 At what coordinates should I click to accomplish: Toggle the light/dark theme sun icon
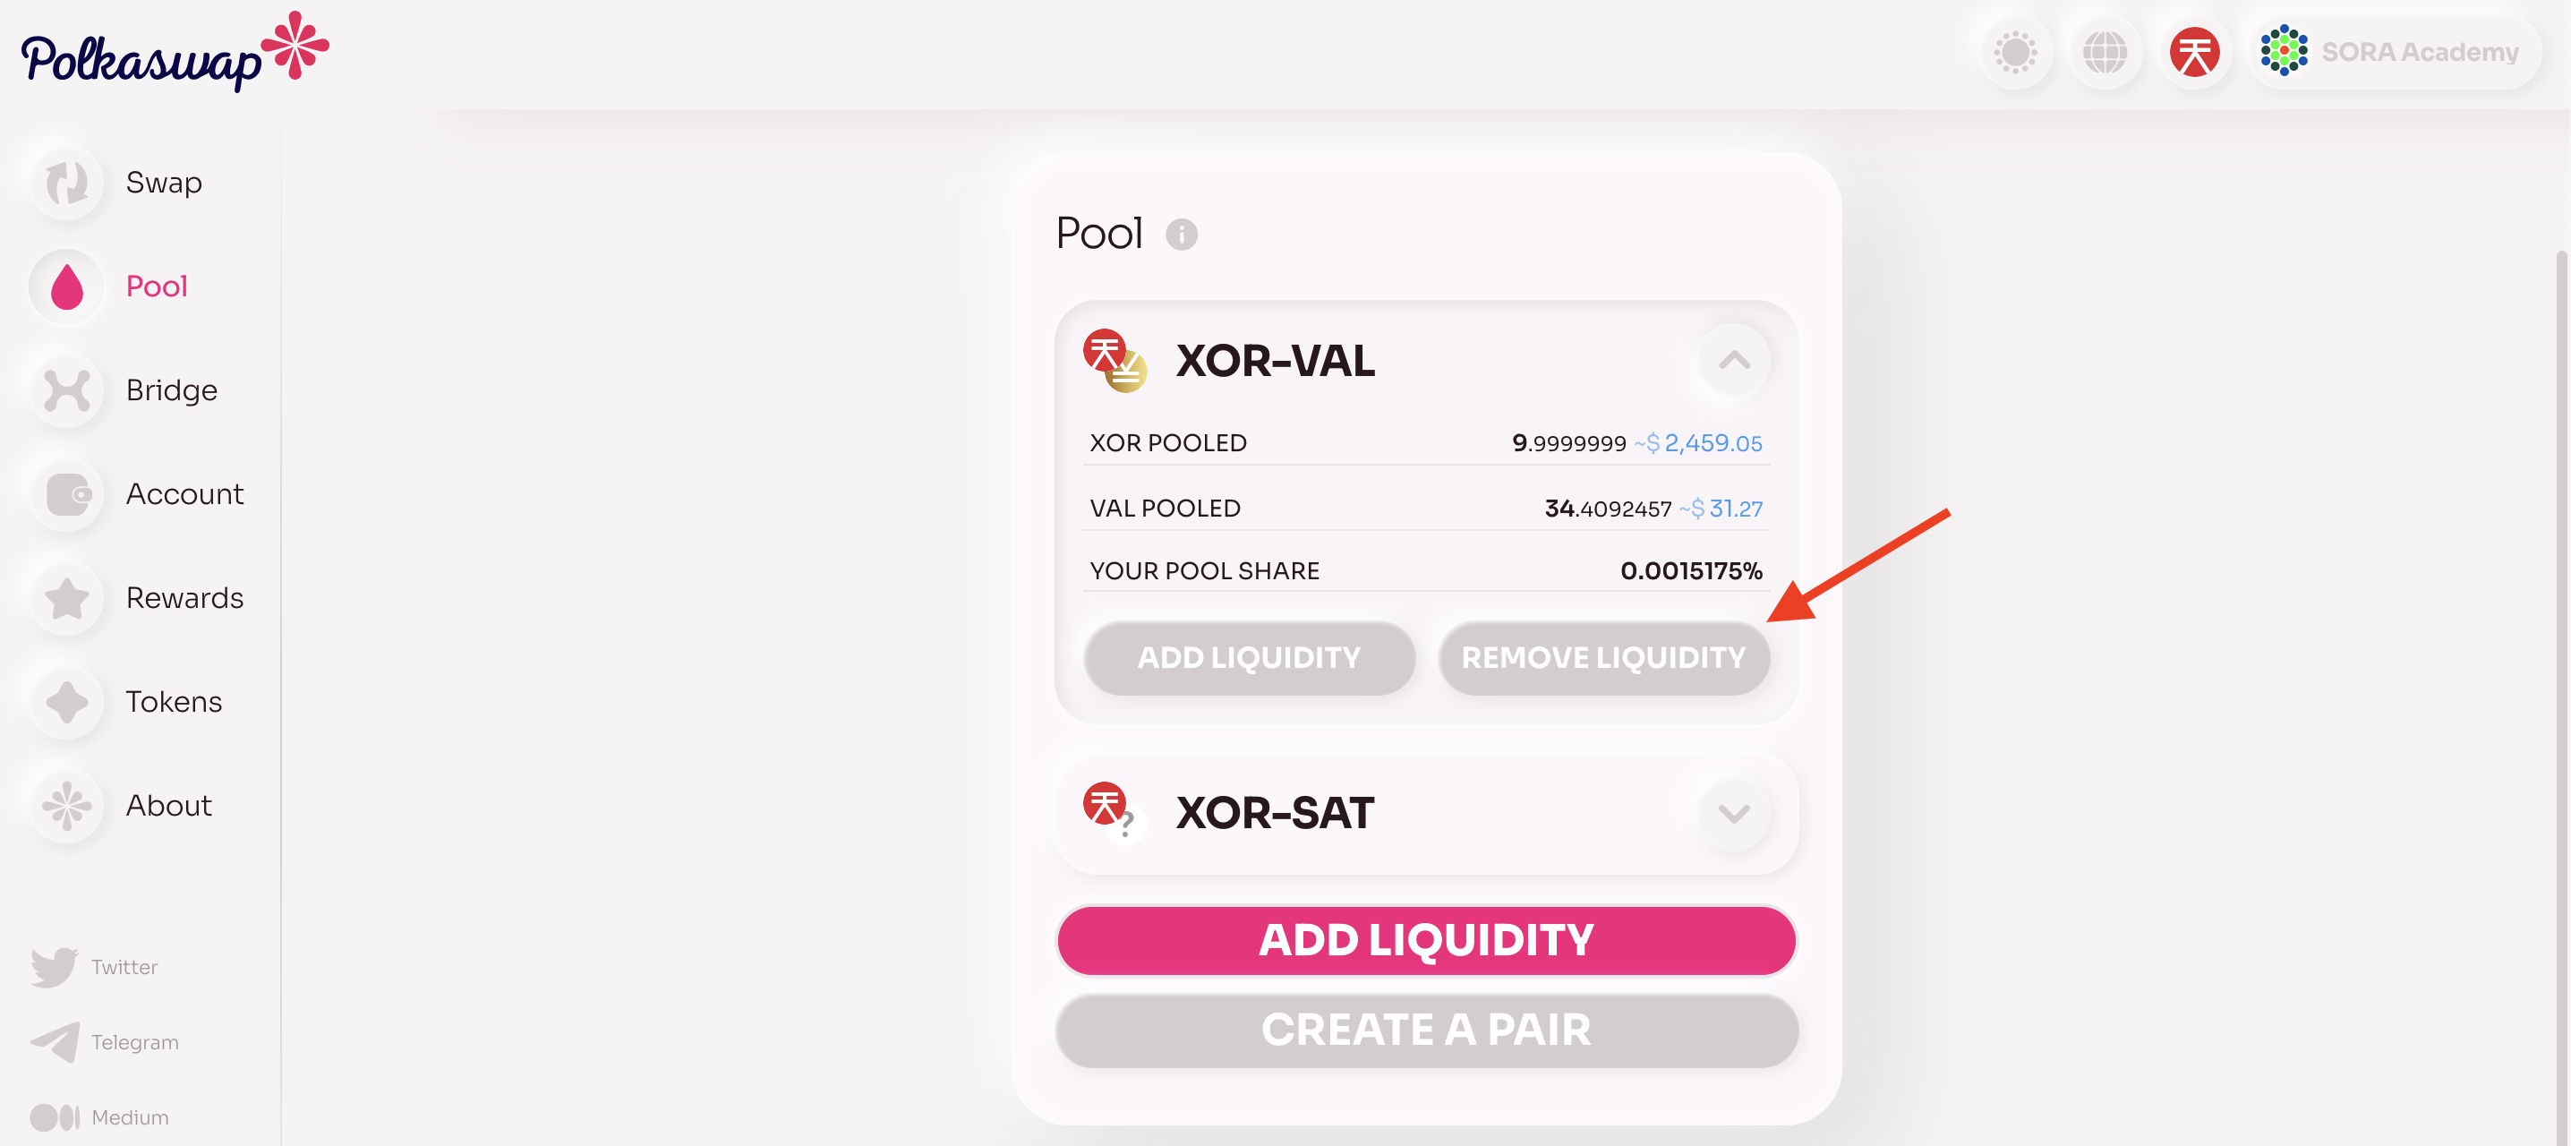(2015, 52)
